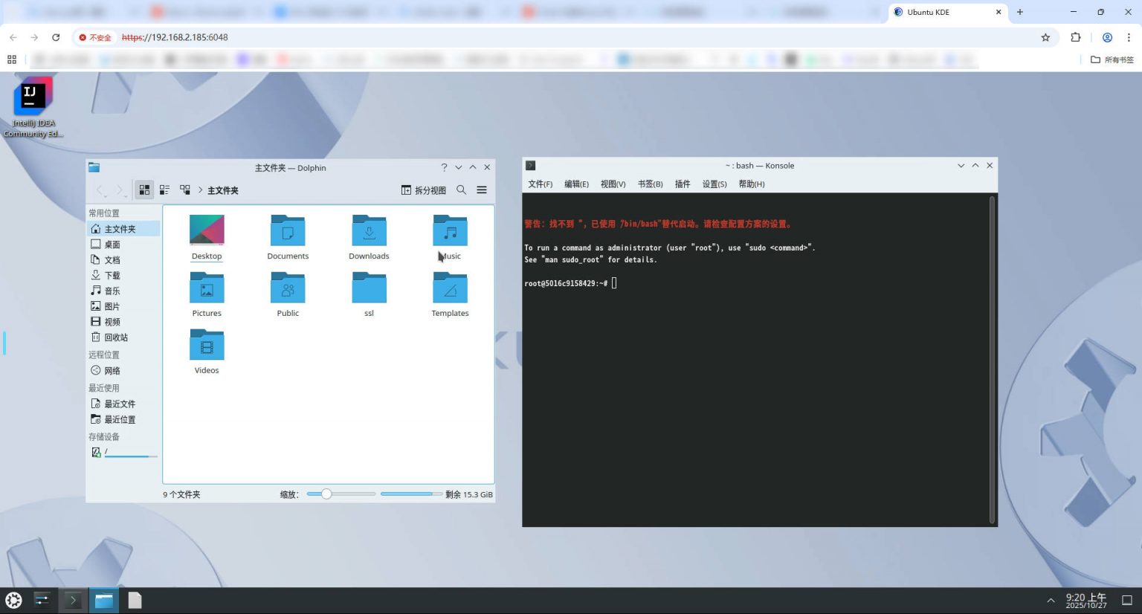Screen dimensions: 1142x614
Task: Launch Konsole from the taskbar
Action: [72, 600]
